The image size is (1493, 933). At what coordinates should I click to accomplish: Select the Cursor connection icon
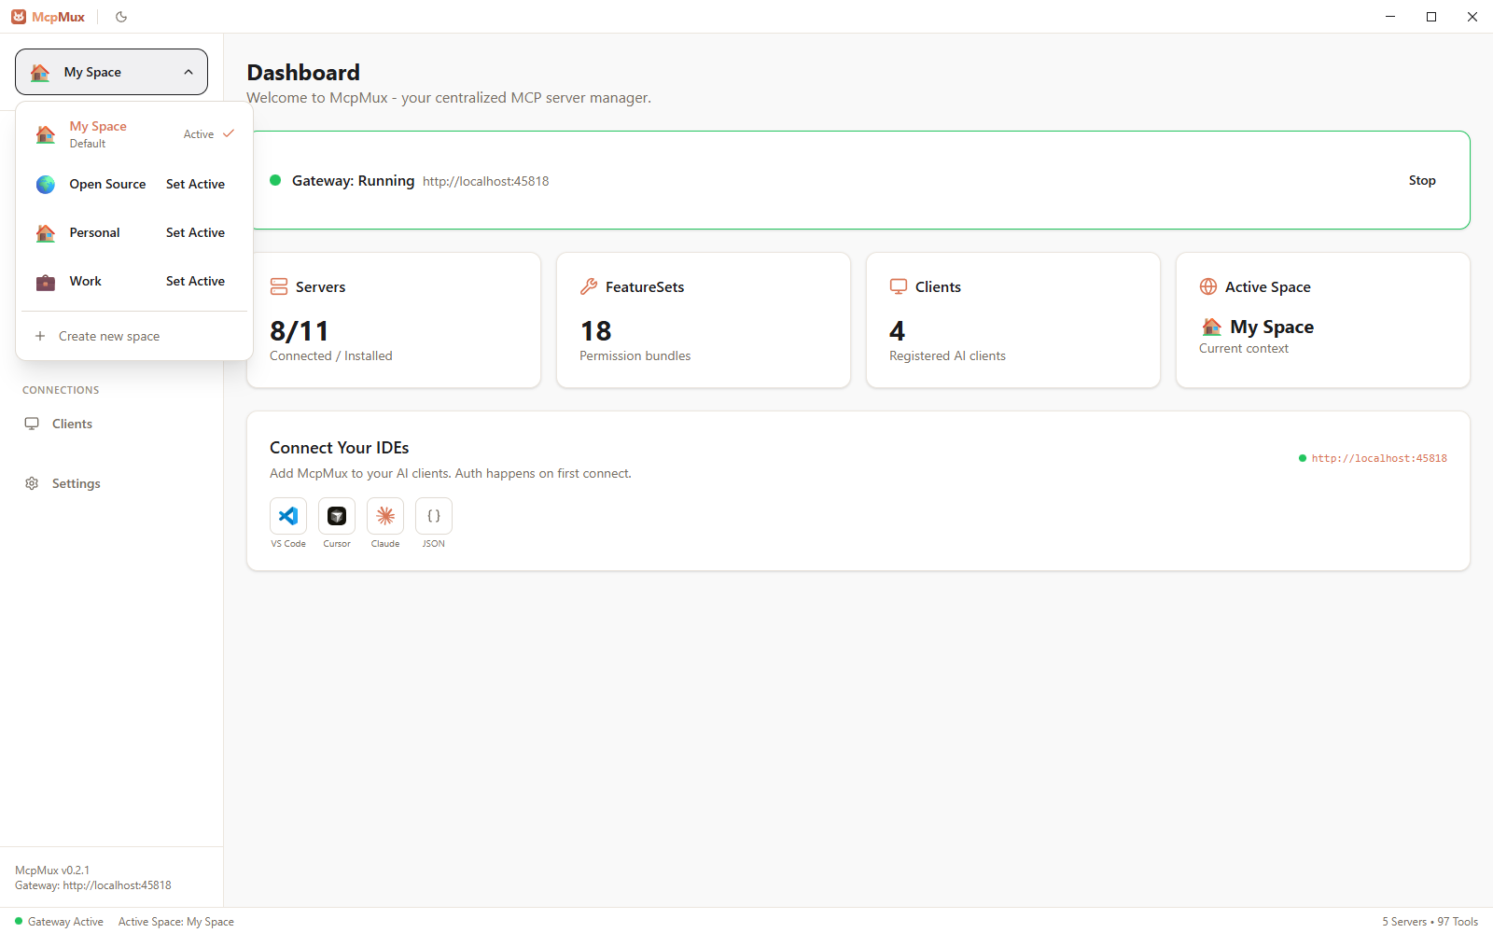(337, 515)
